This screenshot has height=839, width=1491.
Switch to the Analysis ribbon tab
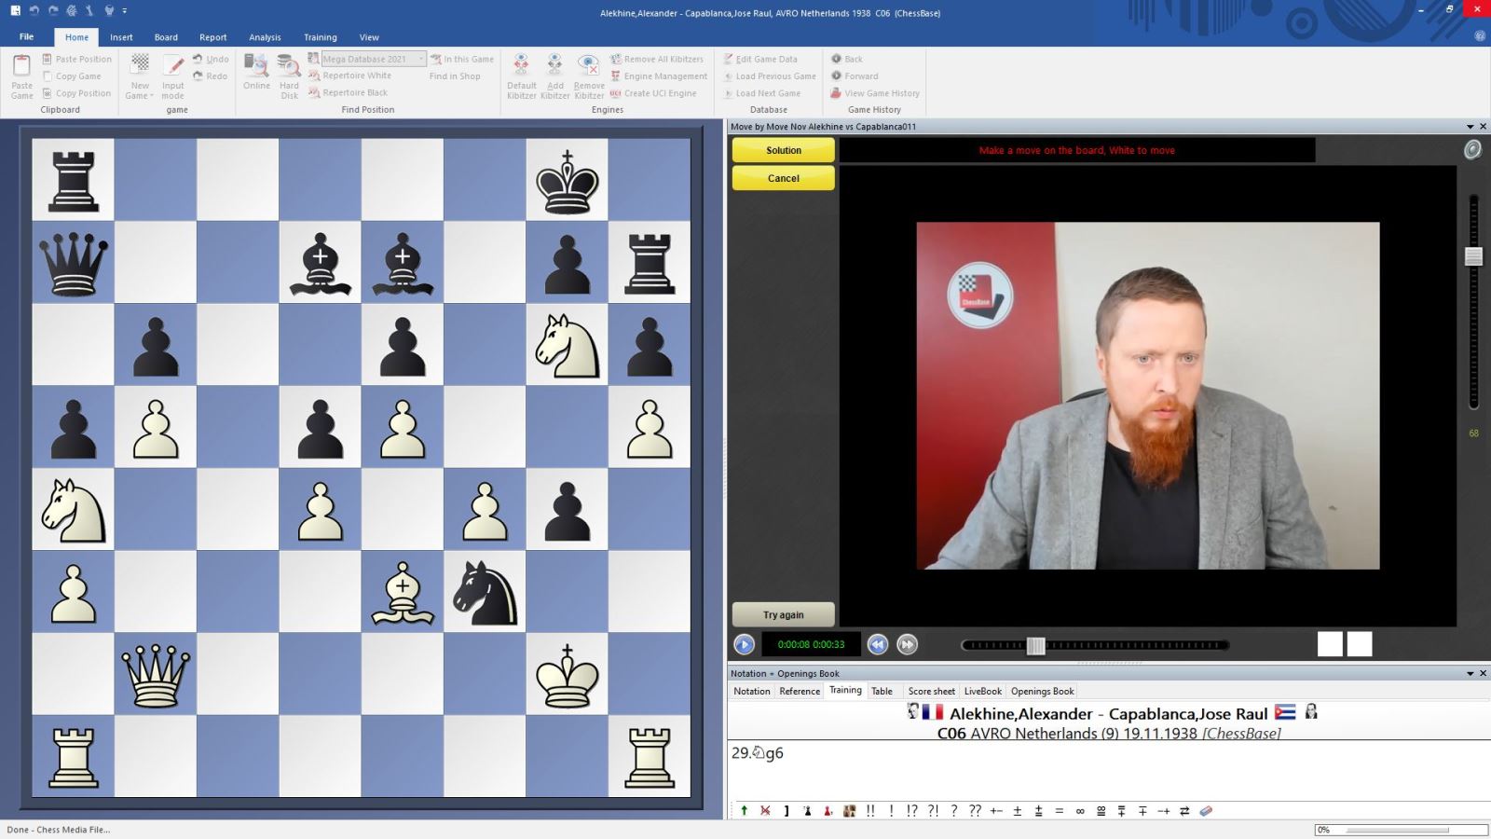[265, 37]
